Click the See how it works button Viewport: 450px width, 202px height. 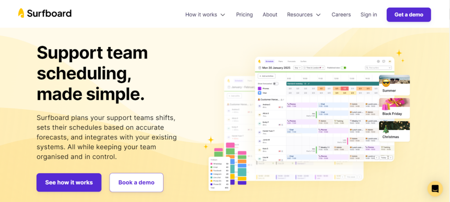coord(69,183)
